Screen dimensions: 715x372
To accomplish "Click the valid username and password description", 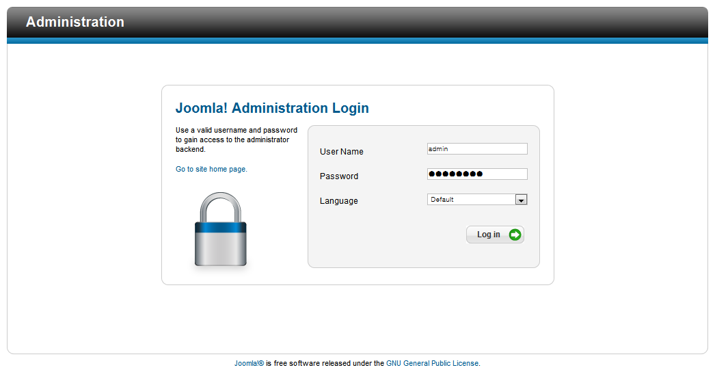I will 237,139.
